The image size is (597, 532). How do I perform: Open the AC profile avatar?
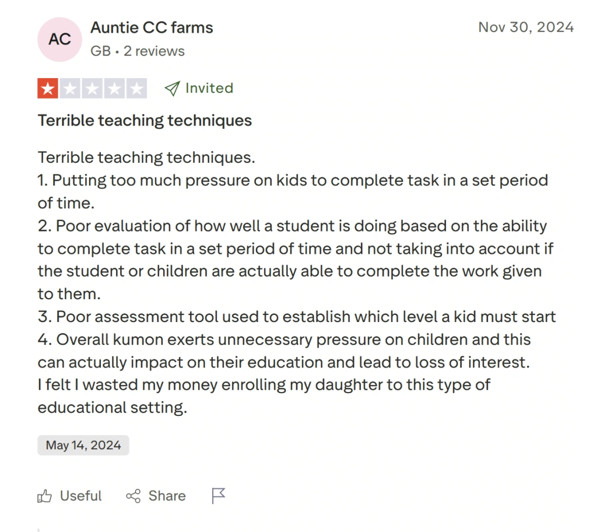coord(59,39)
